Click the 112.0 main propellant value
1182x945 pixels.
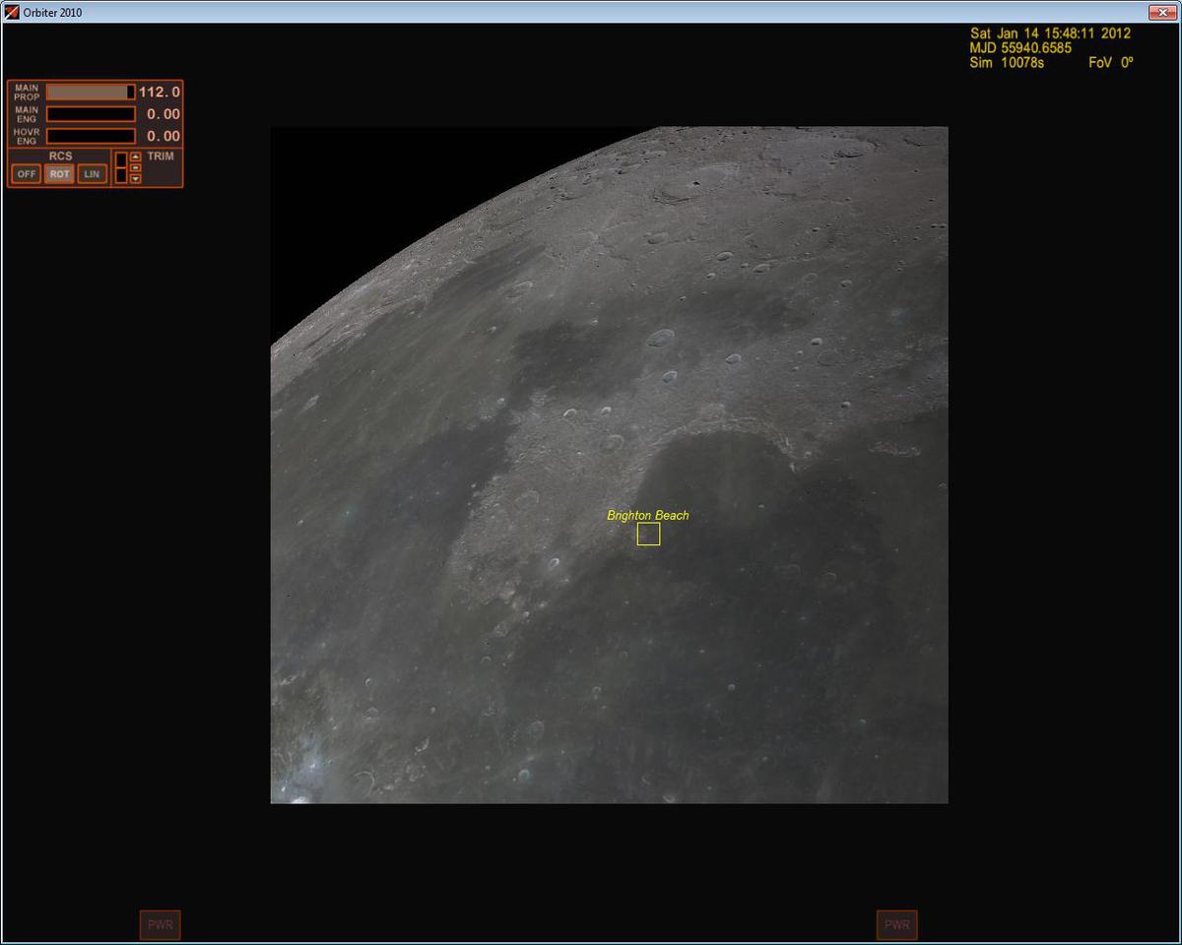160,92
